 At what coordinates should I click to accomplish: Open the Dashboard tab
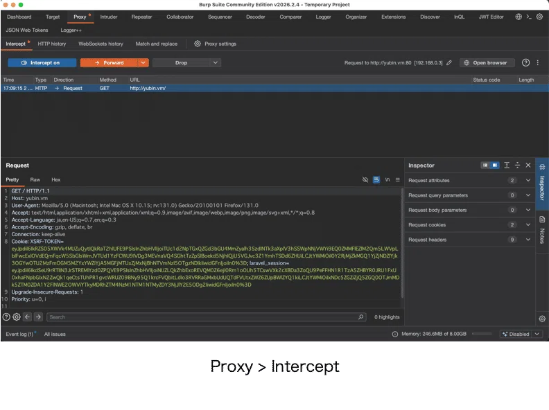click(19, 17)
